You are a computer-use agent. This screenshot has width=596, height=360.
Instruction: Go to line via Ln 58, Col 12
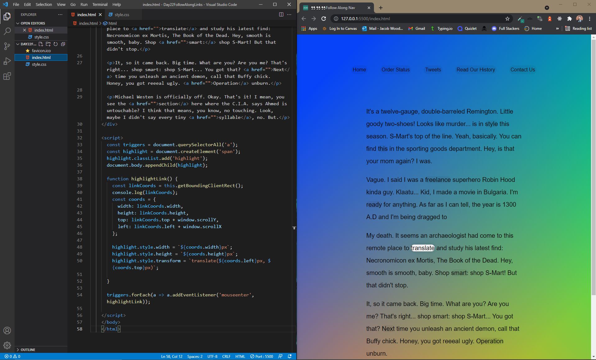pyautogui.click(x=171, y=356)
